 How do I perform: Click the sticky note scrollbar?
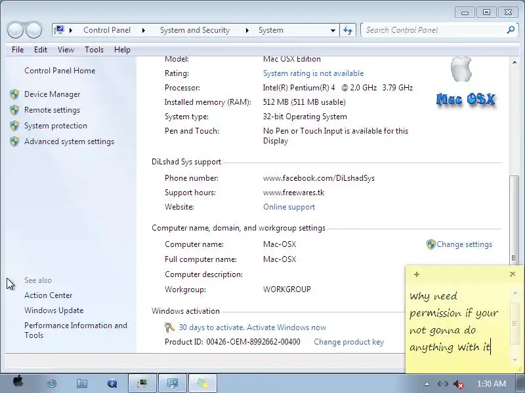[514, 323]
